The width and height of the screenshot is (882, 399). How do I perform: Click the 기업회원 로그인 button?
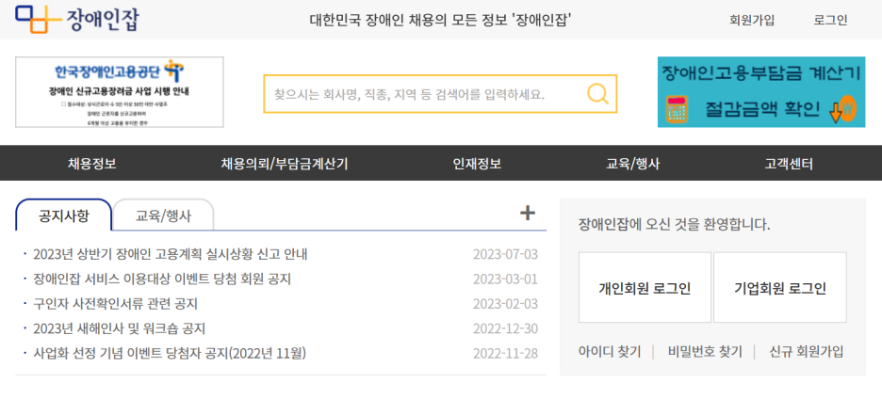click(x=780, y=288)
